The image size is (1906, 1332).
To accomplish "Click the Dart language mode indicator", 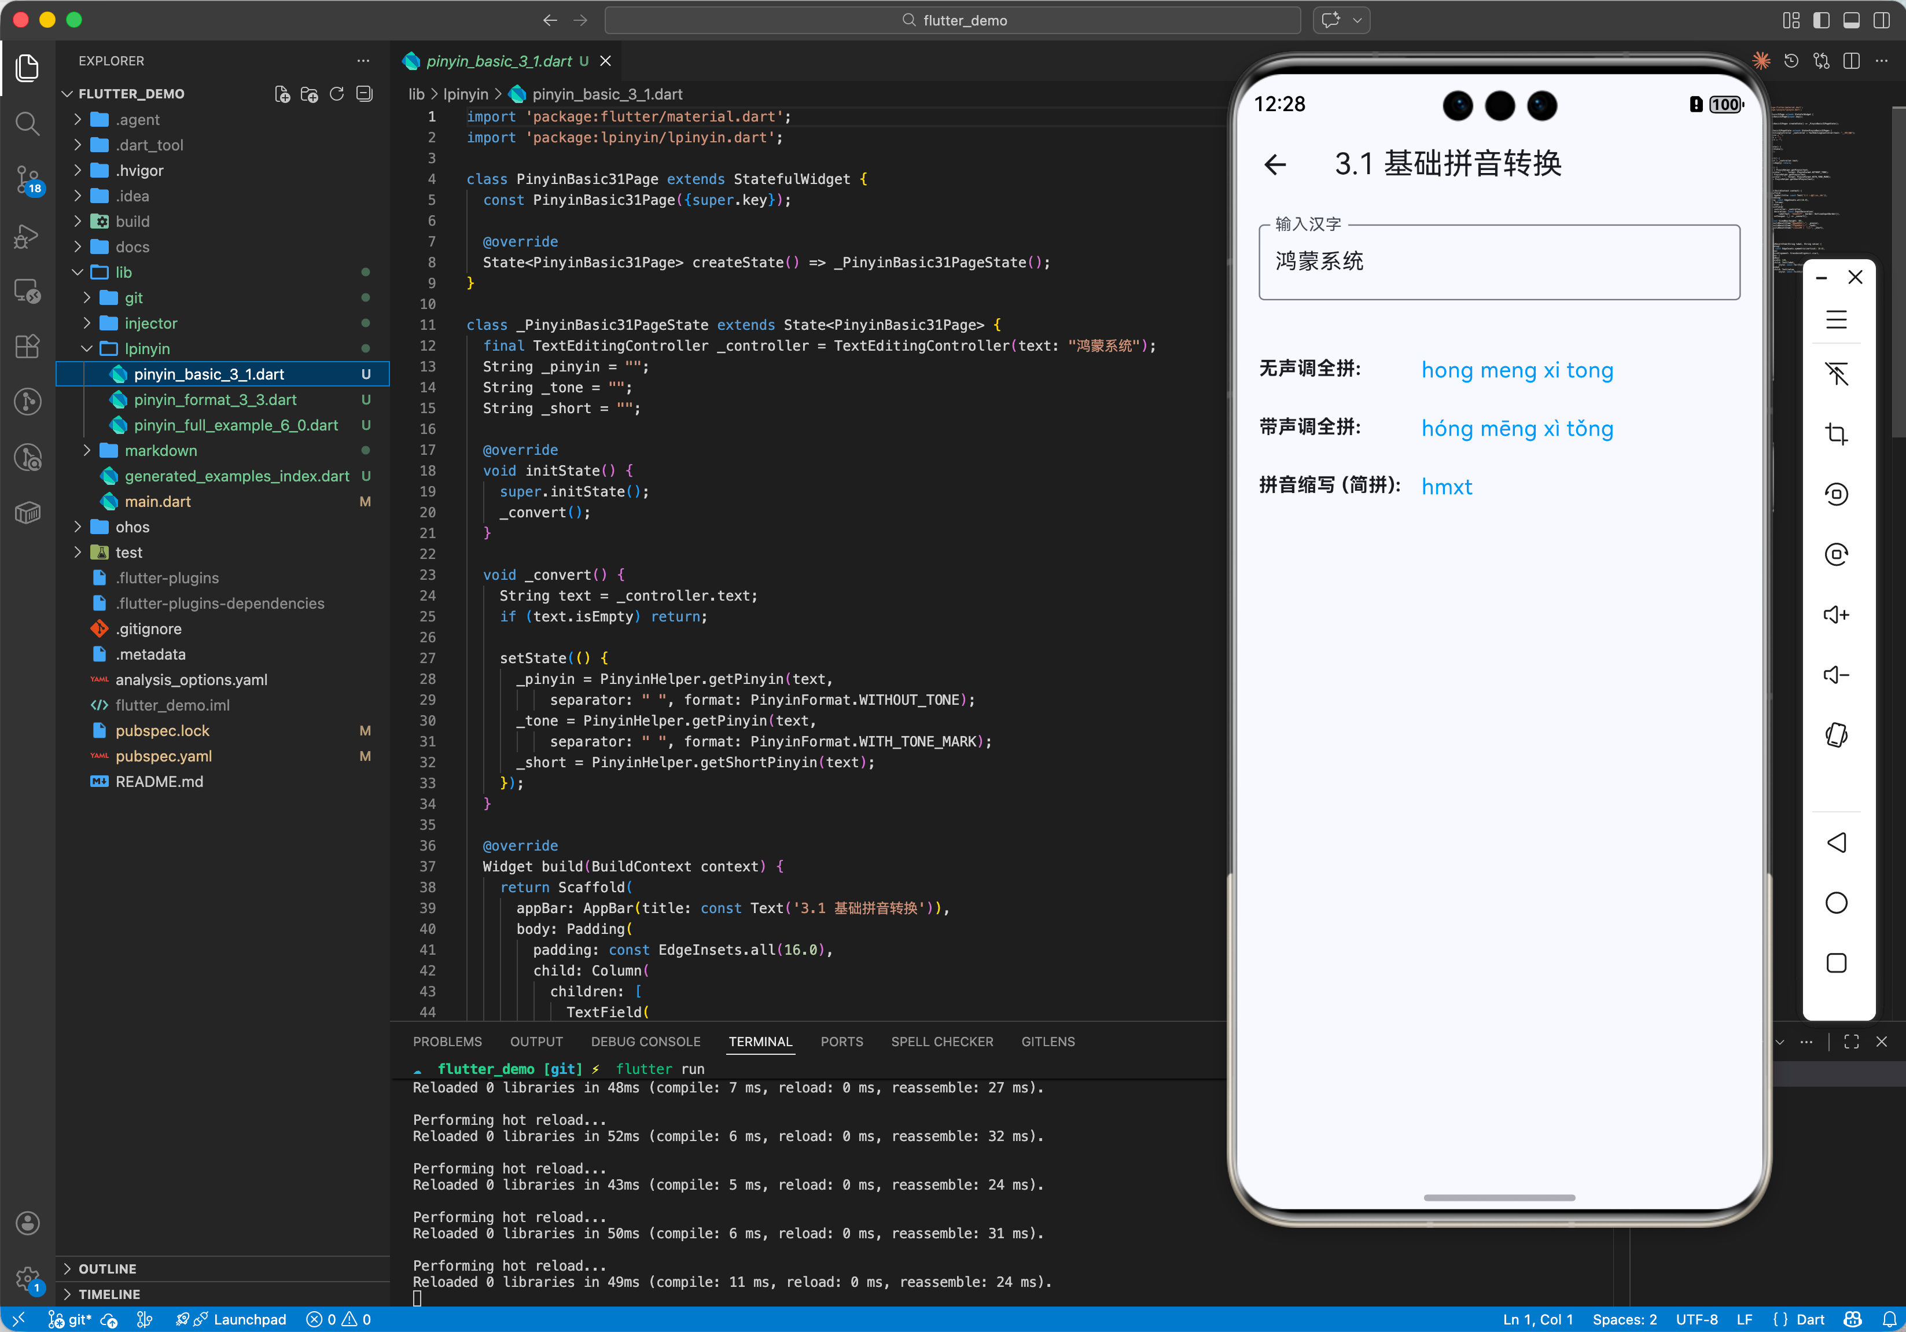I will 1809,1319.
